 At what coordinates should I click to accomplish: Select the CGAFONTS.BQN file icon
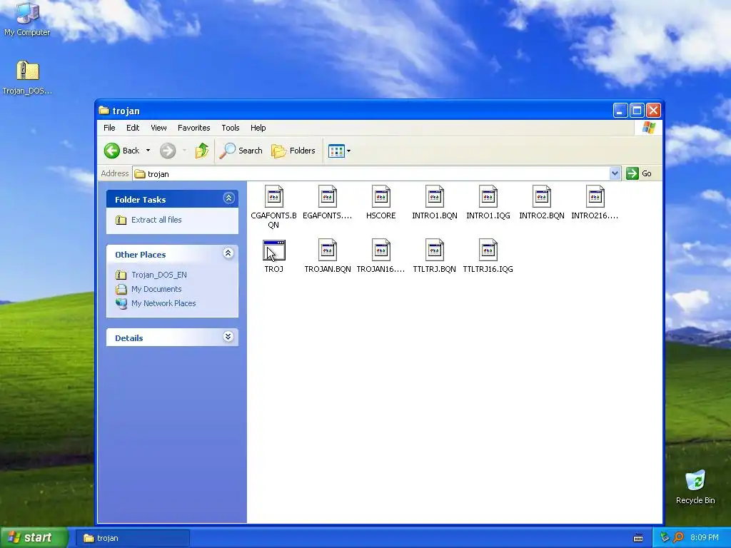[x=273, y=196]
